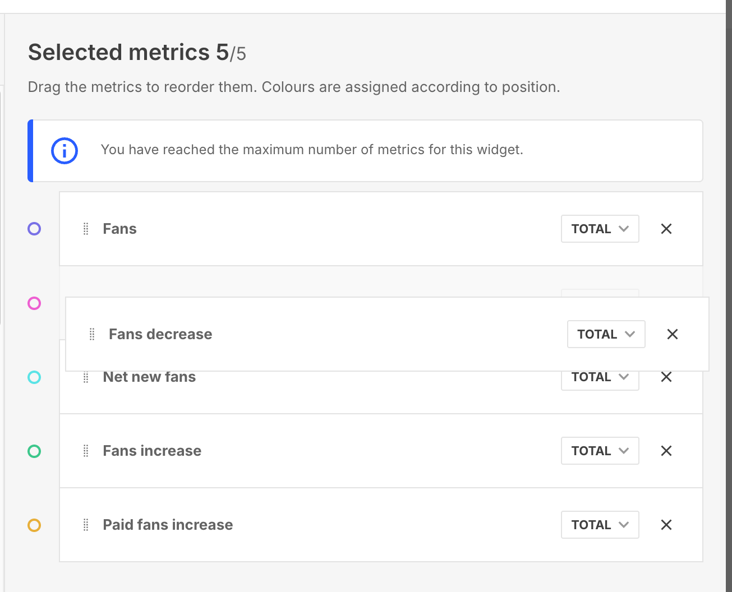The height and width of the screenshot is (592, 732).
Task: Click the blue info icon in the notice
Action: coord(65,151)
